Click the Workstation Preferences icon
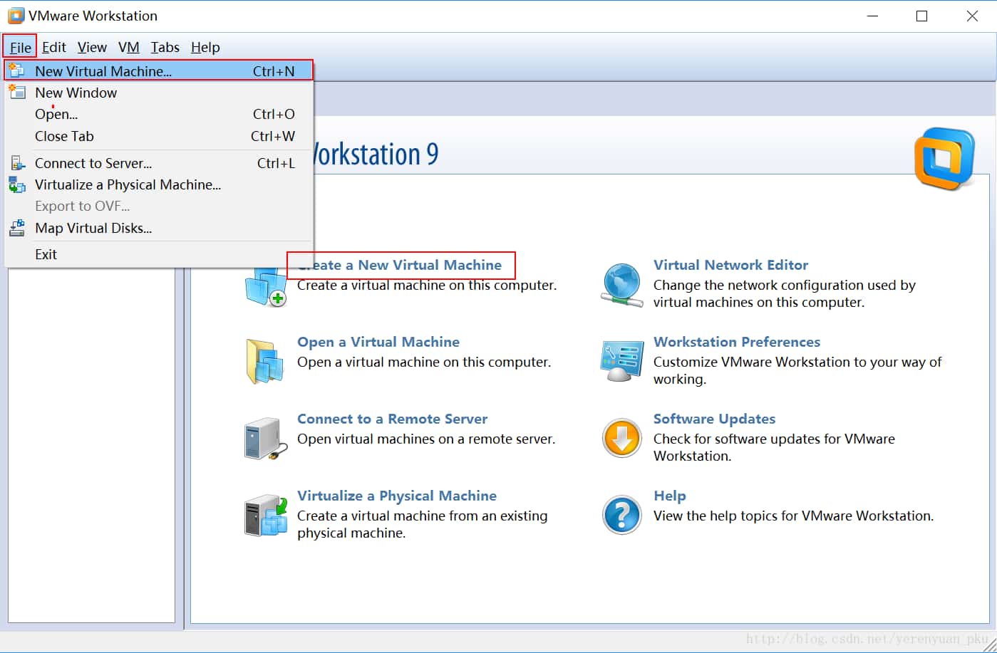 pyautogui.click(x=621, y=362)
